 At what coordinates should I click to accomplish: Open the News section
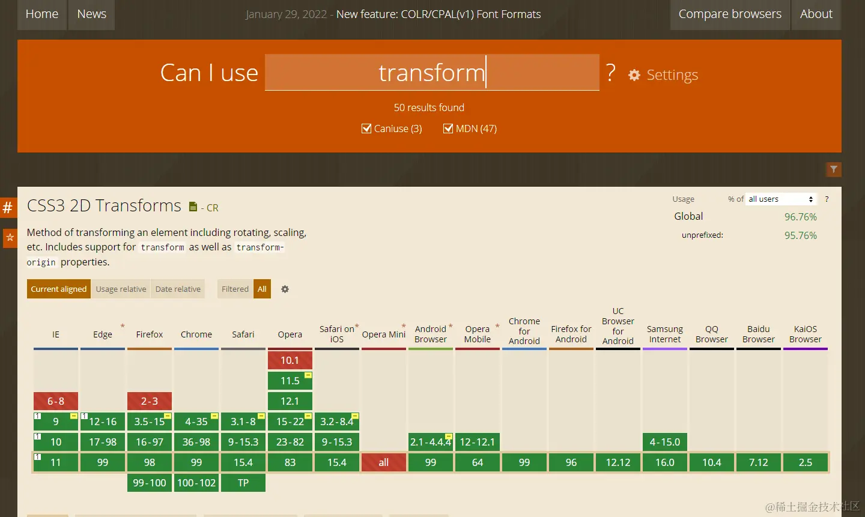(92, 14)
